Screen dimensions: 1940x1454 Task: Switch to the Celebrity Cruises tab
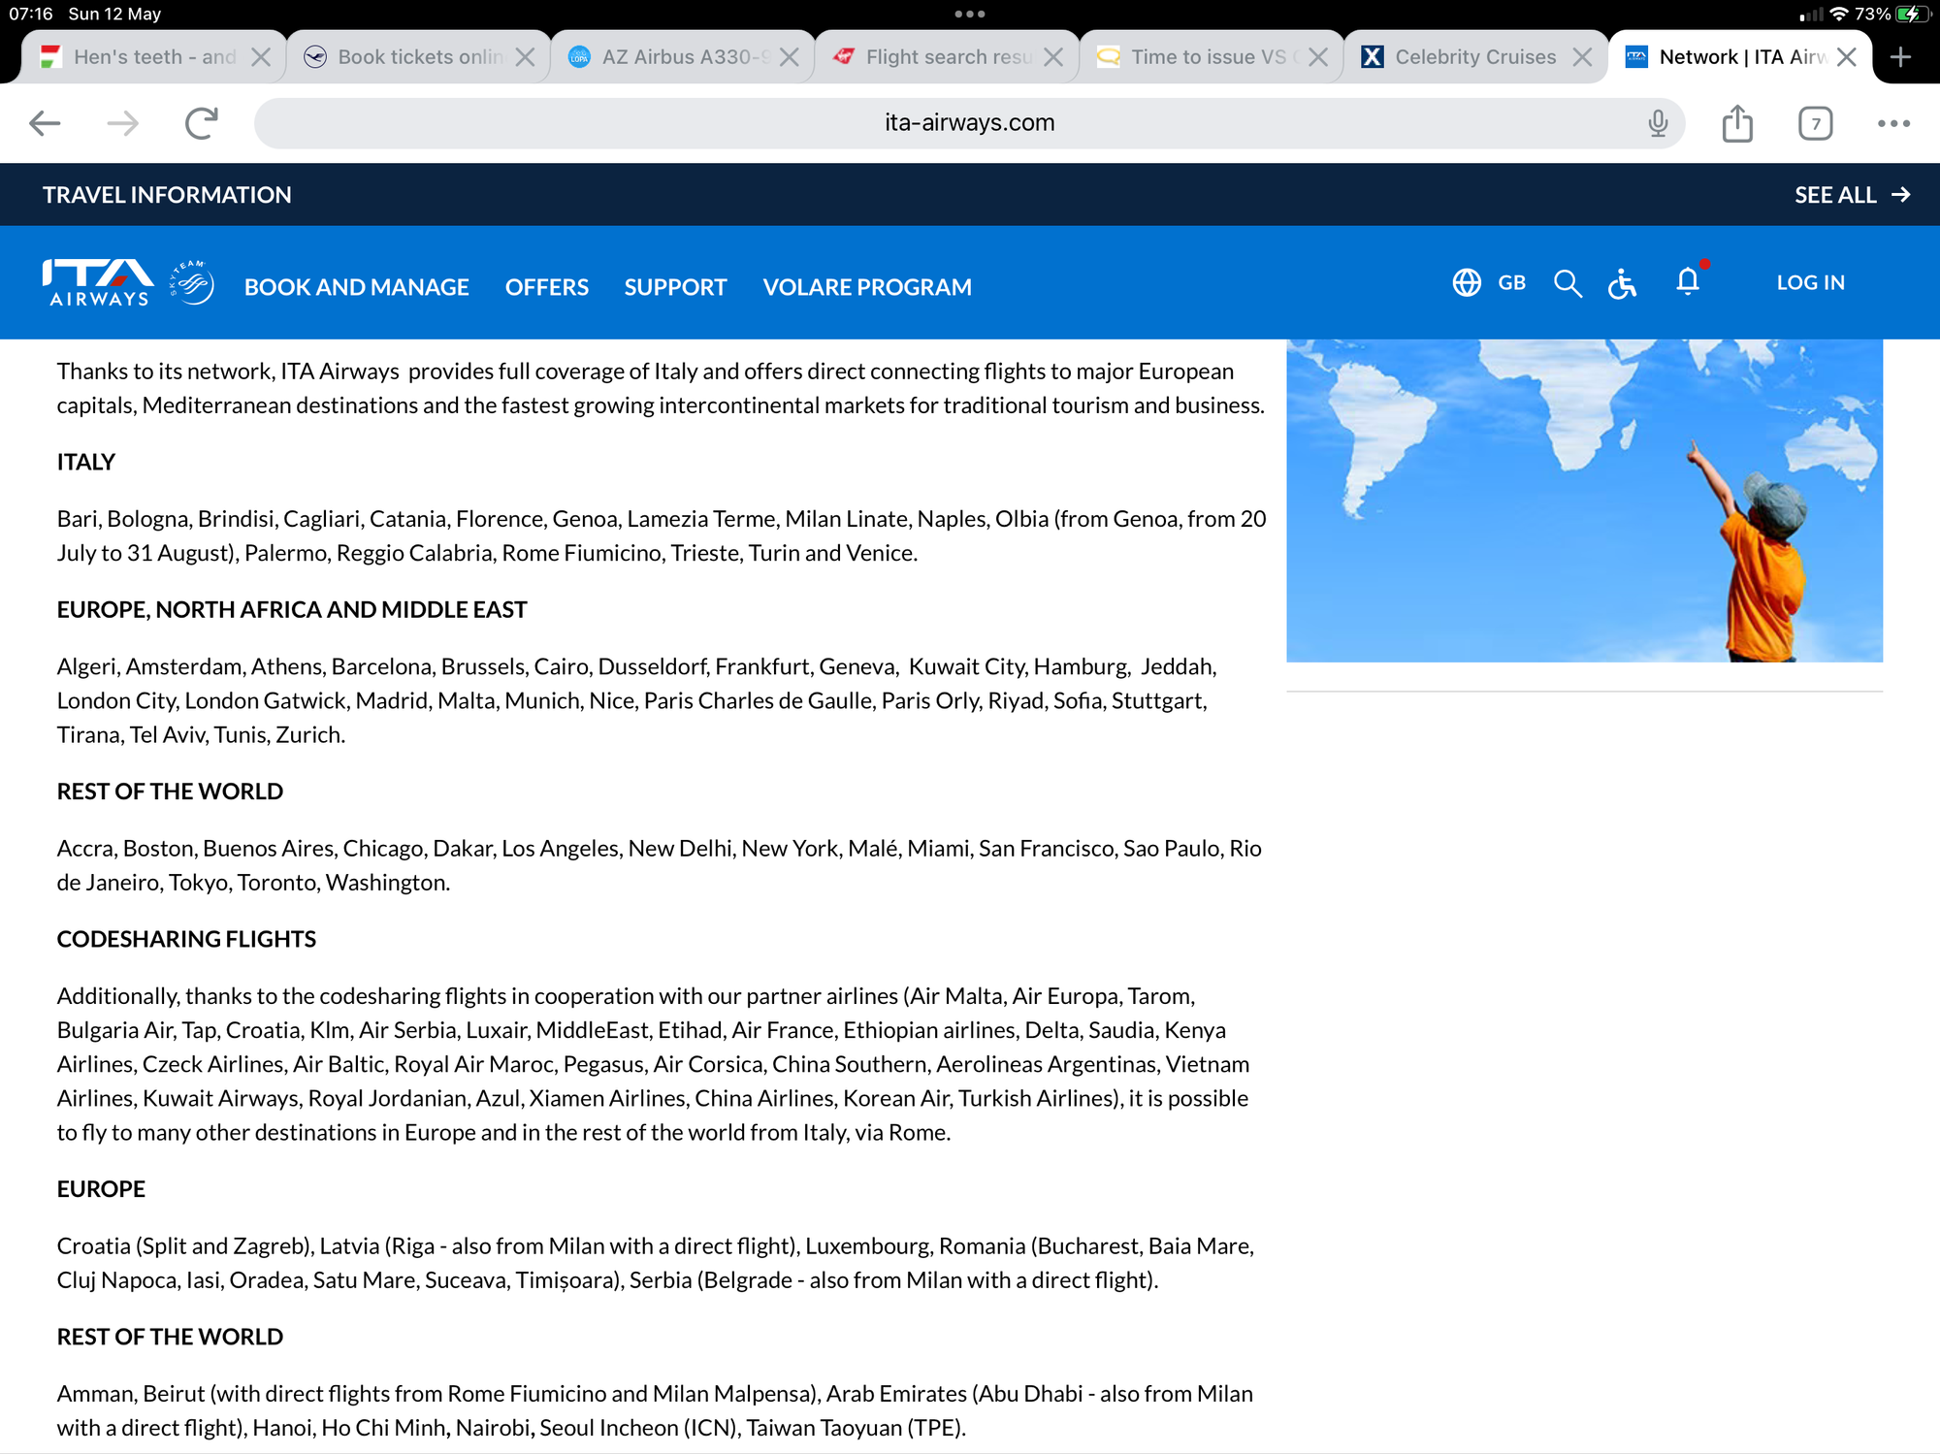1474,57
